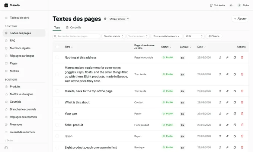
Task: Edit the 'Nothing at this address' entry
Action: pyautogui.click(x=227, y=57)
